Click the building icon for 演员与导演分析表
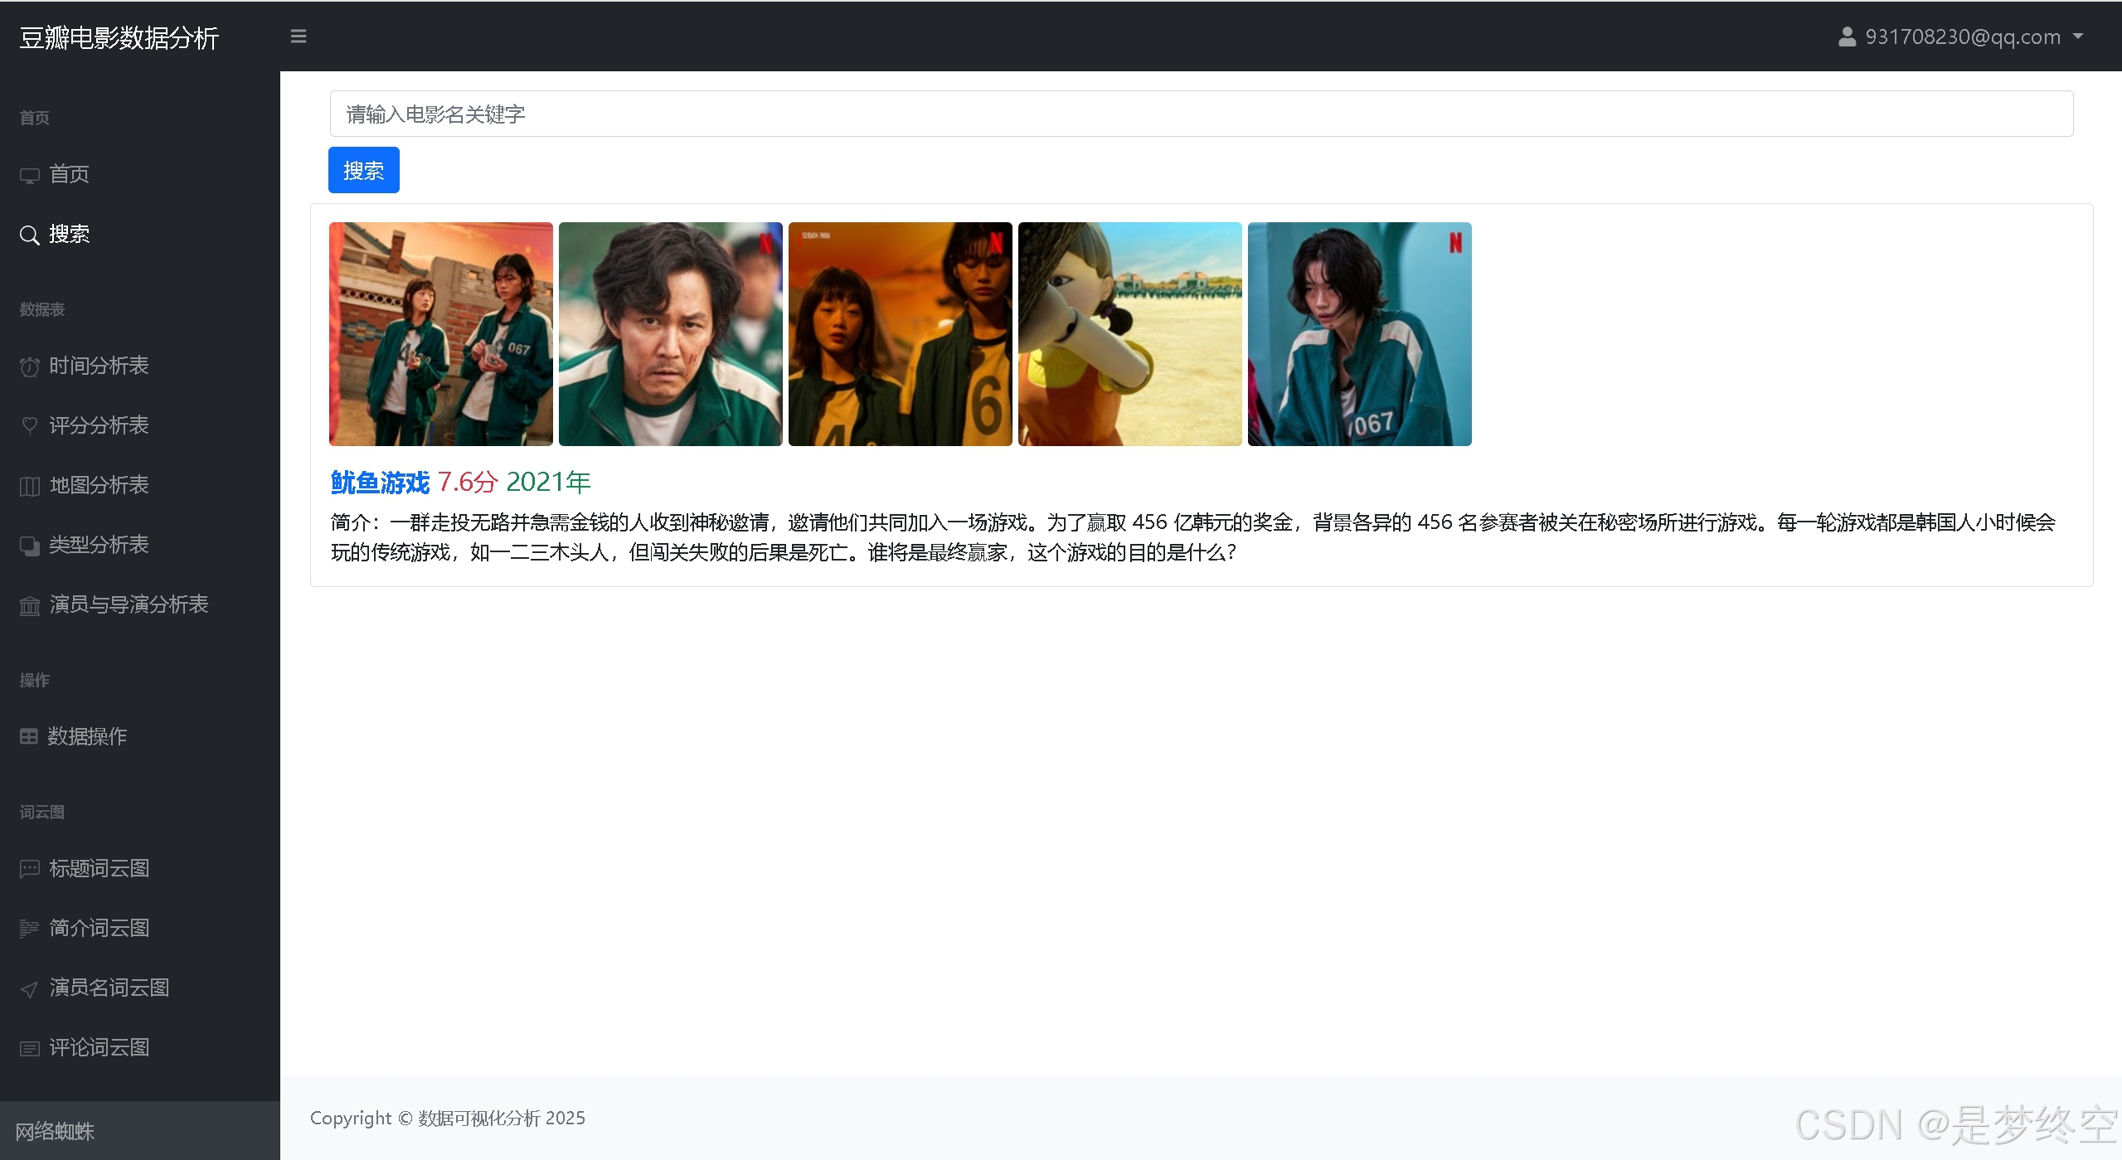This screenshot has height=1160, width=2122. tap(30, 606)
